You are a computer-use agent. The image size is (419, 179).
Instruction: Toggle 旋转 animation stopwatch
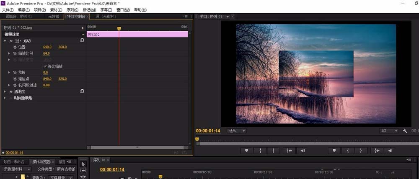[x=15, y=73]
